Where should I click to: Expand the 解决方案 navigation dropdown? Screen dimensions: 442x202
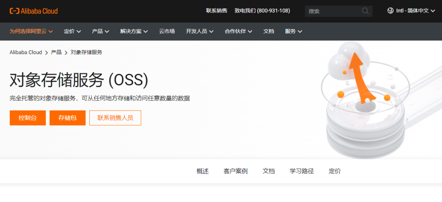click(x=134, y=31)
